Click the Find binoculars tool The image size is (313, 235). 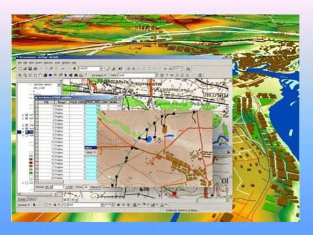pyautogui.click(x=76, y=75)
